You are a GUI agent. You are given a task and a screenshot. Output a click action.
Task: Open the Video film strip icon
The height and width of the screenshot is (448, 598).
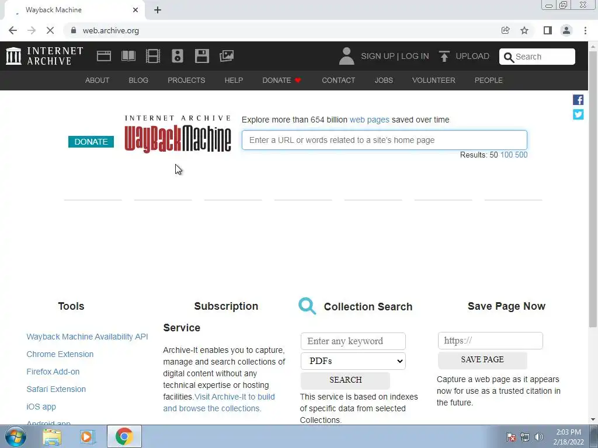point(153,56)
